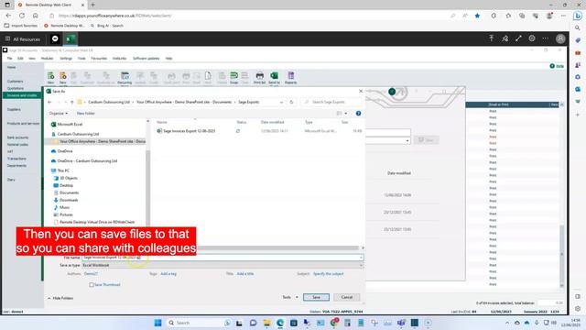Go back in the Save As dialog
The width and height of the screenshot is (586, 330).
(x=49, y=102)
